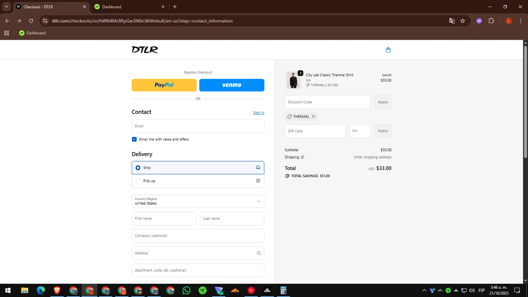
Task: Click the address search magnifier icon
Action: (259, 253)
